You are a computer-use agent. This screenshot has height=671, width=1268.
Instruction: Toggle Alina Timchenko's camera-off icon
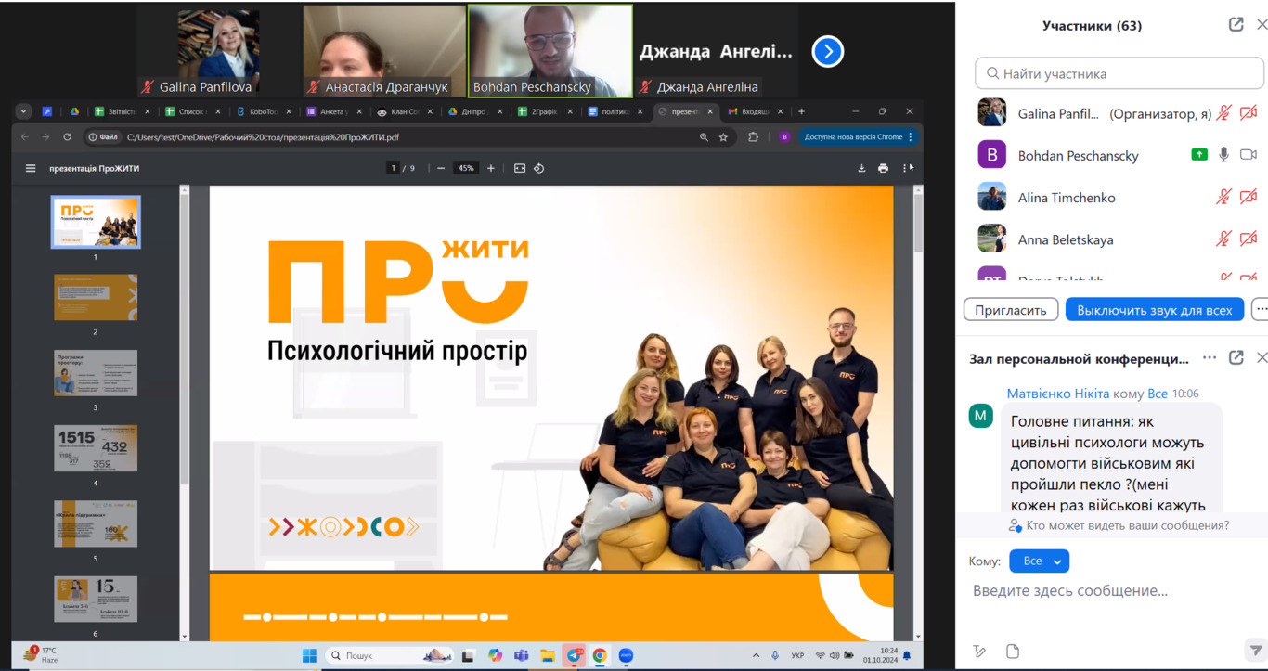pos(1249,197)
